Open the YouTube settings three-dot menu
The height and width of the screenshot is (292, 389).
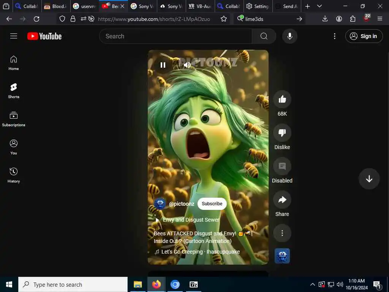334,36
